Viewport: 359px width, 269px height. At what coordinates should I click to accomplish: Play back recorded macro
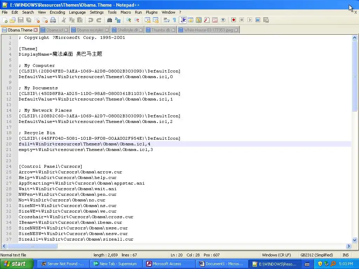click(x=250, y=20)
